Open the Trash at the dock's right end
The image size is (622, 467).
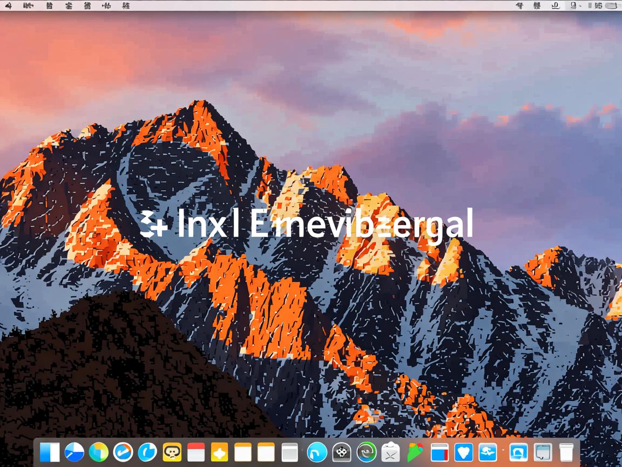point(566,452)
